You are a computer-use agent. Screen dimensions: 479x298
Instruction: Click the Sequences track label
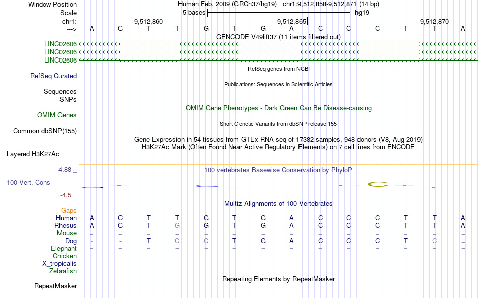(x=60, y=91)
